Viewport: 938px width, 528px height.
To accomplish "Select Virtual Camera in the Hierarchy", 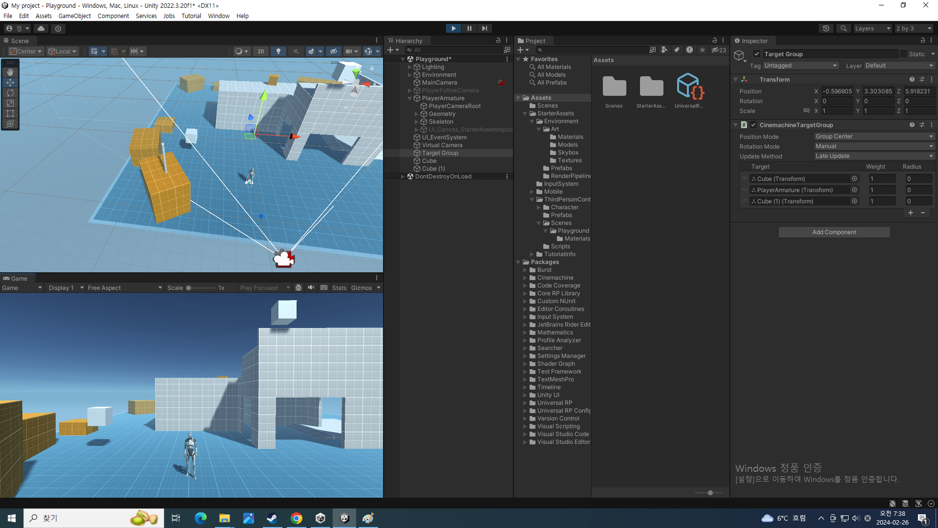I will pyautogui.click(x=442, y=145).
